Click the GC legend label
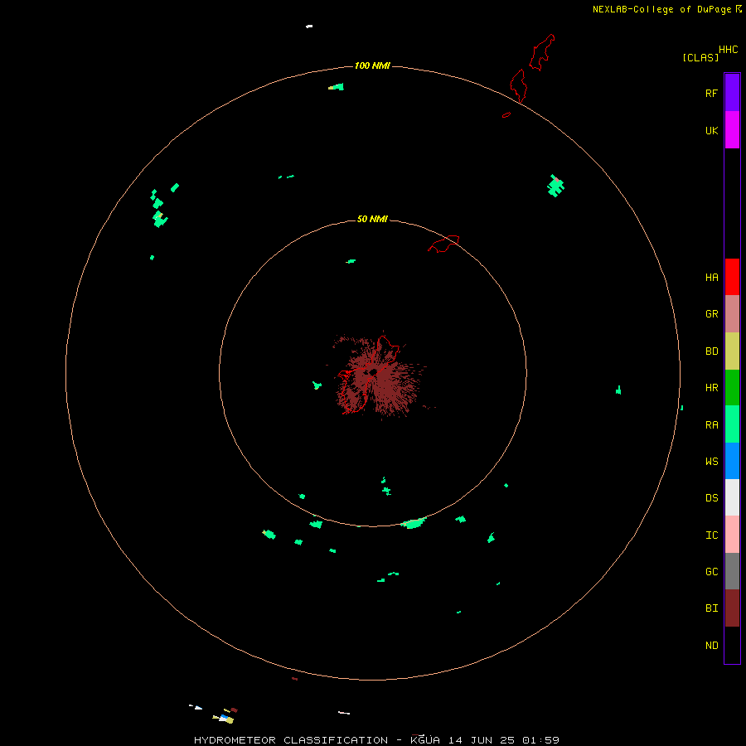 (711, 572)
